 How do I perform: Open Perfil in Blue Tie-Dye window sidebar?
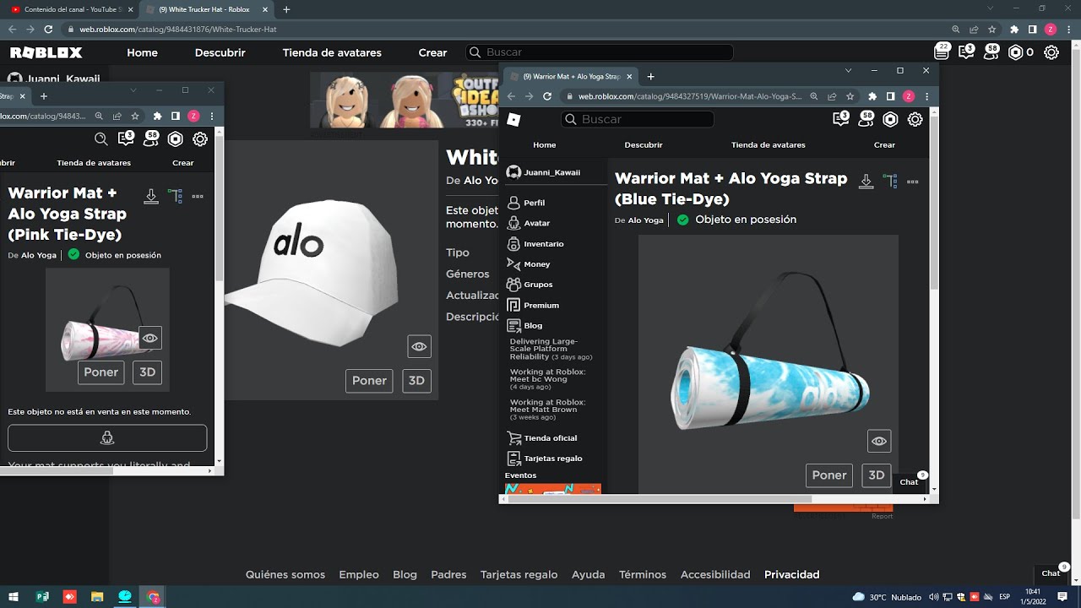click(525, 203)
